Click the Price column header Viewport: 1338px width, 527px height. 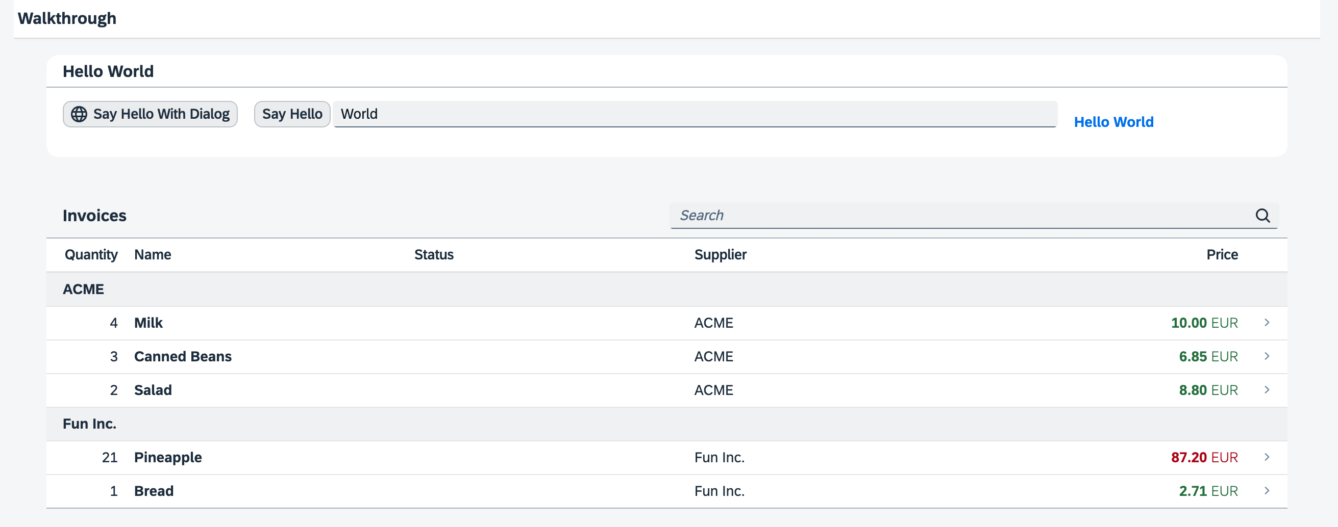point(1222,255)
